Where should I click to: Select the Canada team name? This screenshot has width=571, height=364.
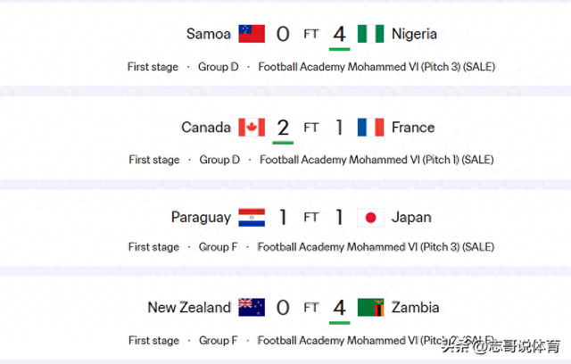pos(206,128)
